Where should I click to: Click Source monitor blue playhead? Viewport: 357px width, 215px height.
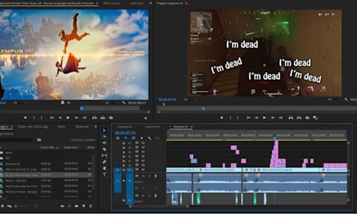click(x=81, y=108)
